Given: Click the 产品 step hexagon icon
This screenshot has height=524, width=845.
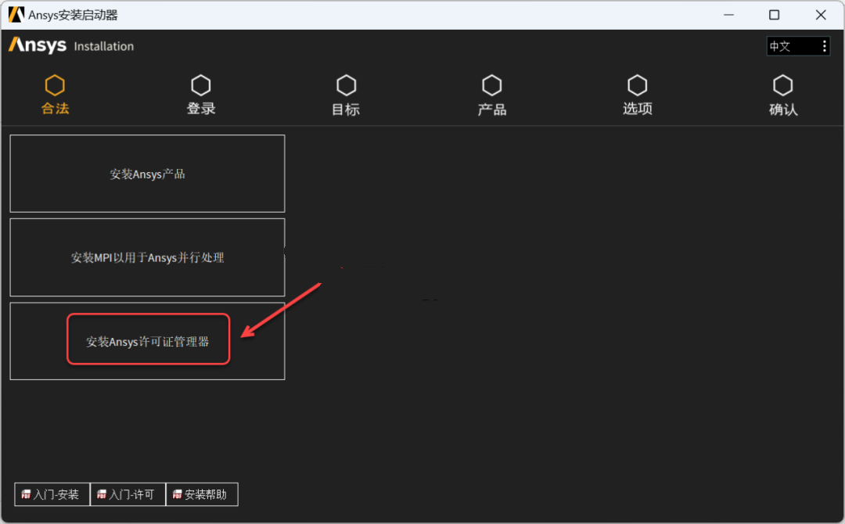Looking at the screenshot, I should tap(492, 85).
